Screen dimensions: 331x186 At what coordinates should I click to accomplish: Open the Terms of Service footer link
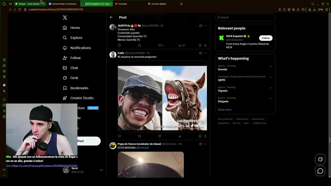click(225, 119)
